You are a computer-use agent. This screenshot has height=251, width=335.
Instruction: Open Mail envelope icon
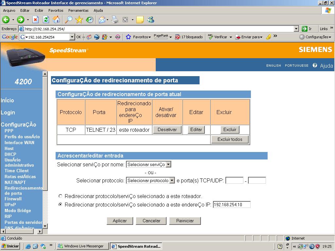[x=102, y=20]
